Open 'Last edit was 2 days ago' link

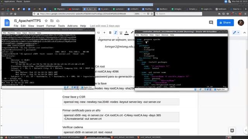(x=105, y=26)
